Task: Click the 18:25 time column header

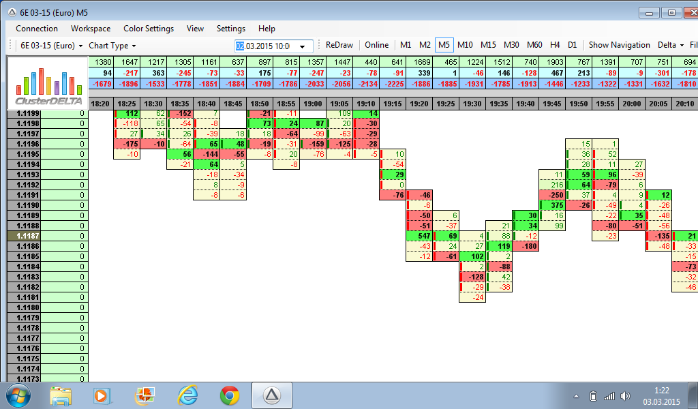Action: click(x=127, y=104)
